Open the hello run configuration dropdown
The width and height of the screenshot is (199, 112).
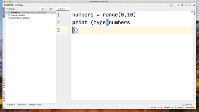click(171, 5)
